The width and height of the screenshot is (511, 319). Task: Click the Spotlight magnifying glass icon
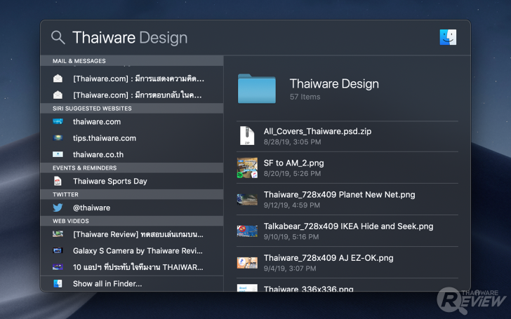click(x=58, y=37)
